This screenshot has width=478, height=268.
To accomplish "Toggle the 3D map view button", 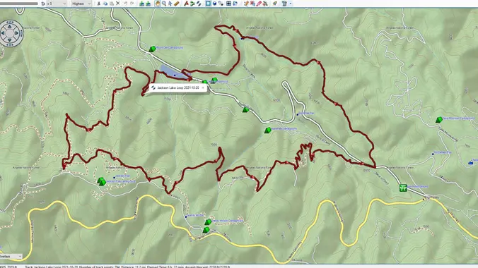I will click(215, 4).
